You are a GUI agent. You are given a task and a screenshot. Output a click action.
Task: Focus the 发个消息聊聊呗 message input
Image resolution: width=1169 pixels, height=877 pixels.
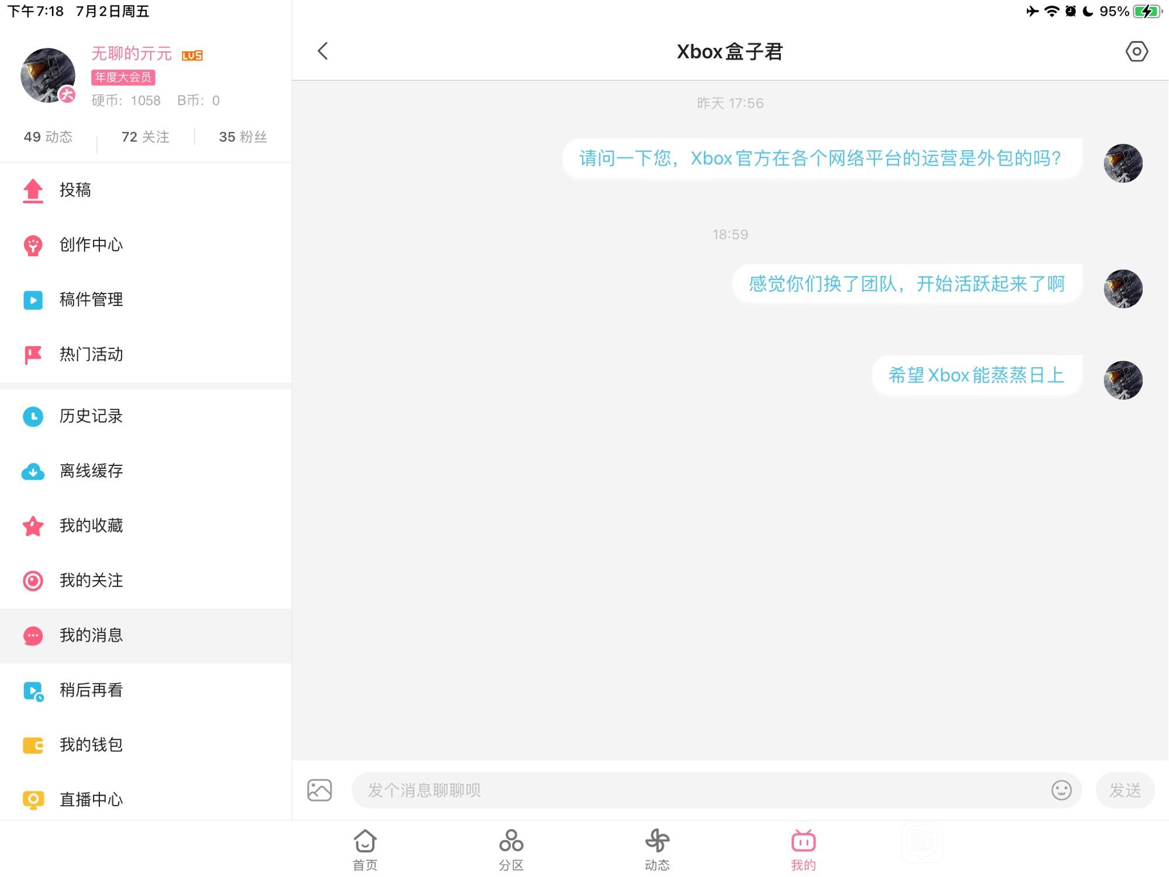coord(717,790)
